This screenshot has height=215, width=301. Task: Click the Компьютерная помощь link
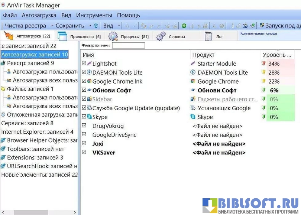[x=259, y=33]
